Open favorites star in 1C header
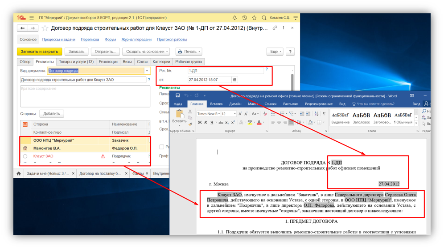This screenshot has height=248, width=444. [x=254, y=18]
